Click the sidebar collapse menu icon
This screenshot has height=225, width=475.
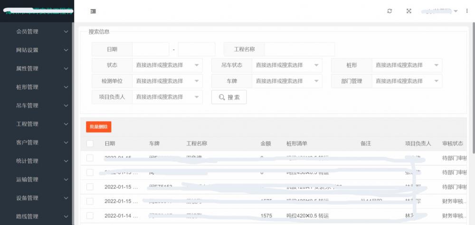coord(93,11)
